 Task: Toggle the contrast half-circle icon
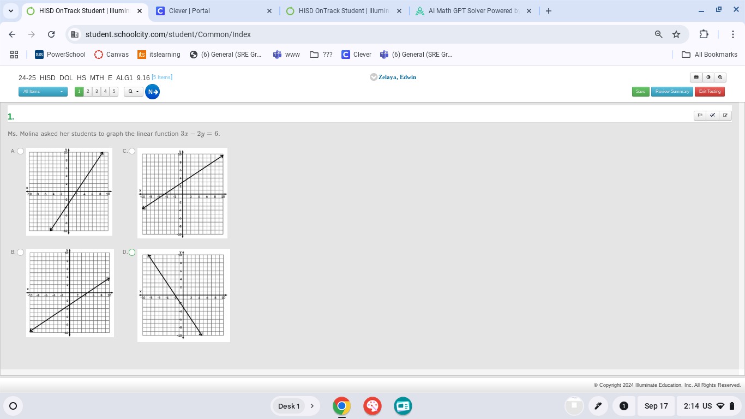708,77
